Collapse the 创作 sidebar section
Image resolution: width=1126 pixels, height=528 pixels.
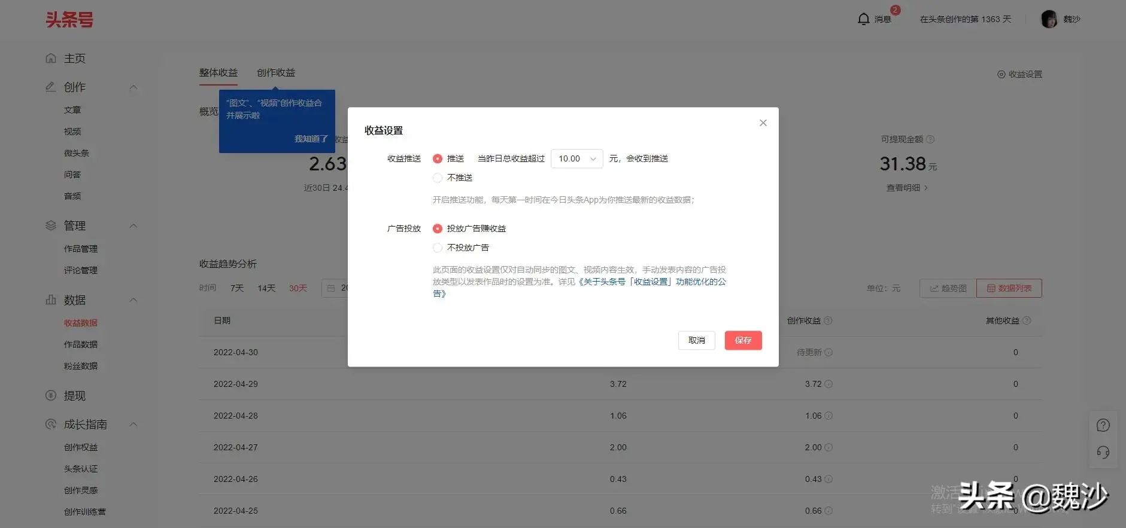[133, 87]
